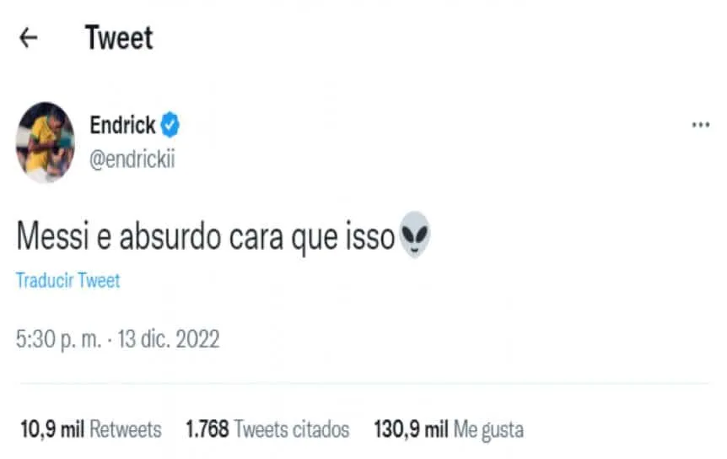Click the 5:30 p. m. timestamp
This screenshot has width=727, height=459.
click(x=54, y=339)
